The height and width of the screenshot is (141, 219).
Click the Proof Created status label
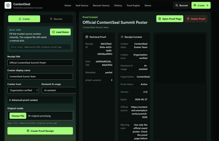[x=90, y=17]
